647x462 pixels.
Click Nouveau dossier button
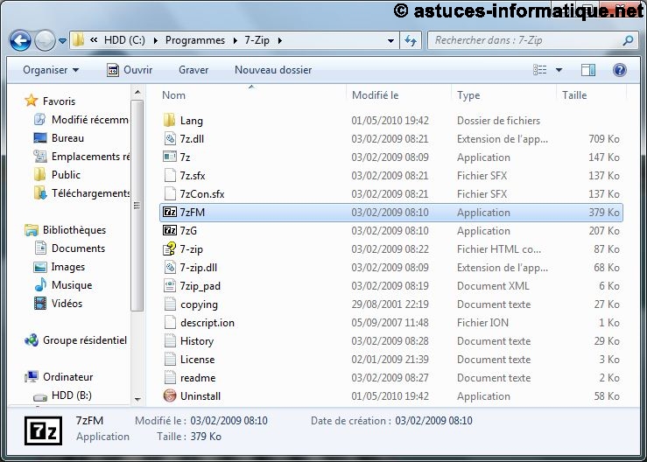[x=273, y=70]
